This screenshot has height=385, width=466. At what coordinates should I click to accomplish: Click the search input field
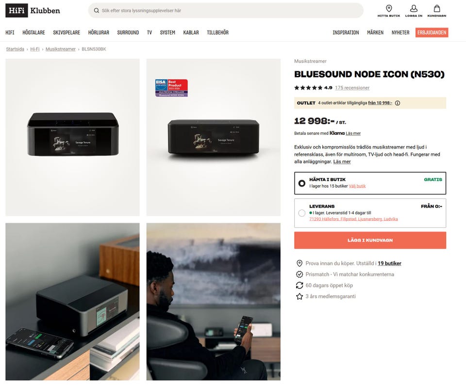[x=226, y=11]
